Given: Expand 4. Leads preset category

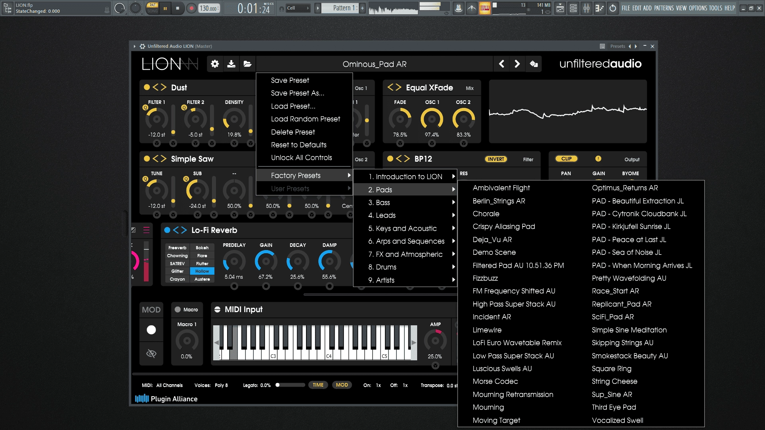Looking at the screenshot, I should tap(405, 215).
